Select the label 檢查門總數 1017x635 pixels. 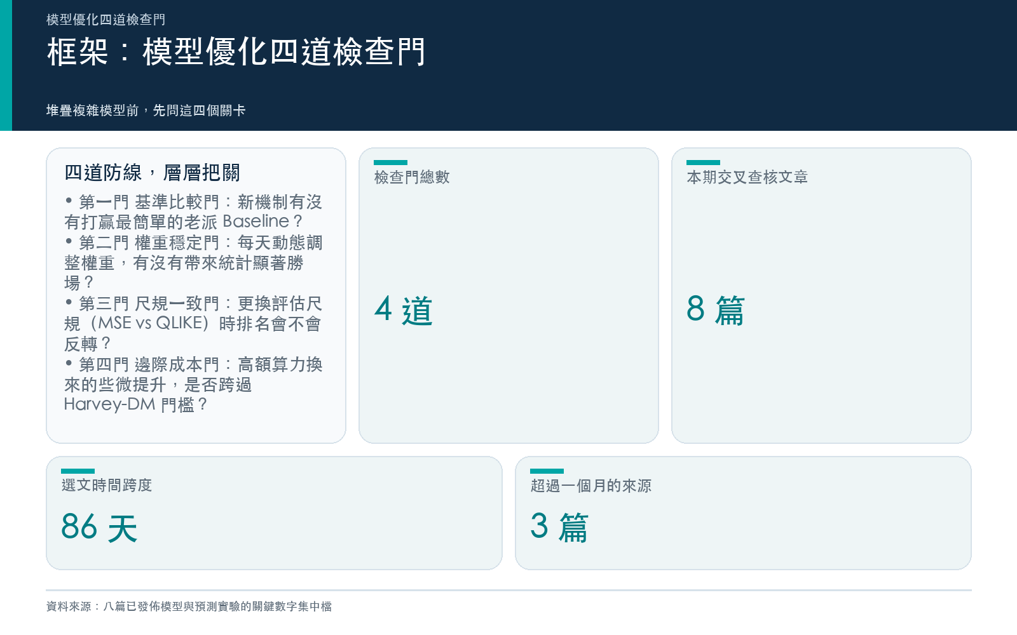click(x=412, y=177)
